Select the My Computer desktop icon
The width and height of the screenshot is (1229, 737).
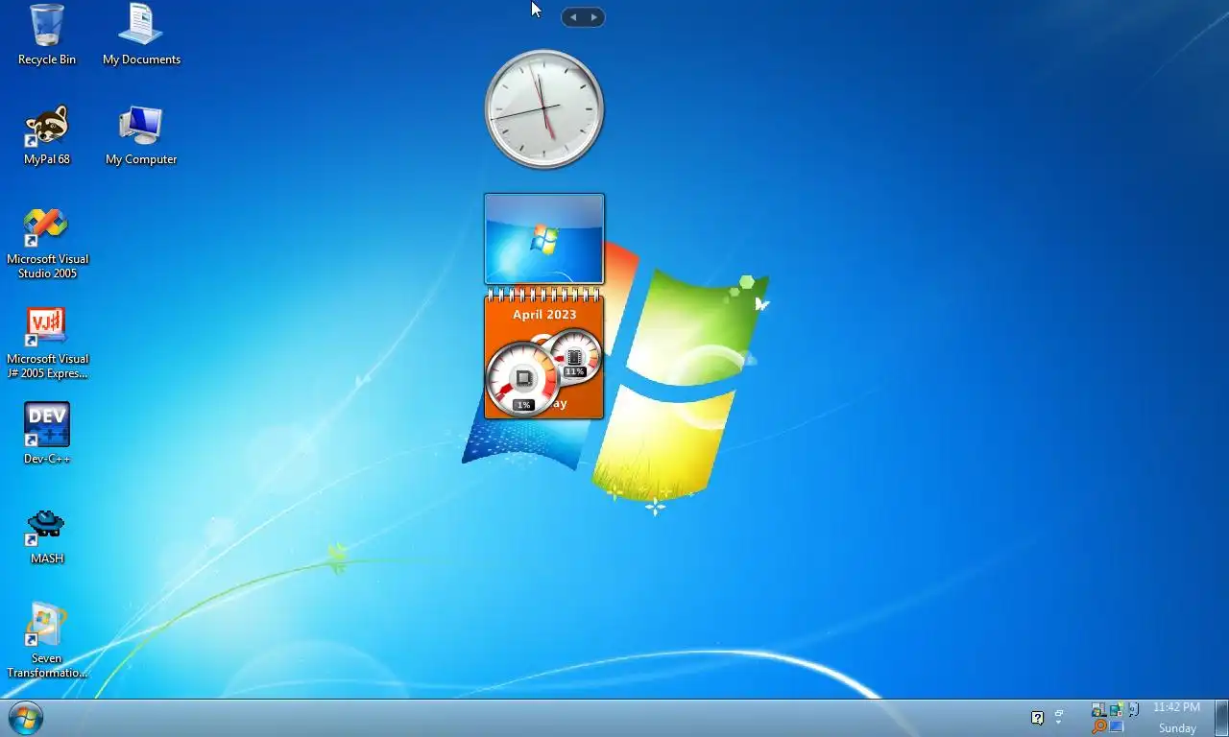tap(141, 135)
